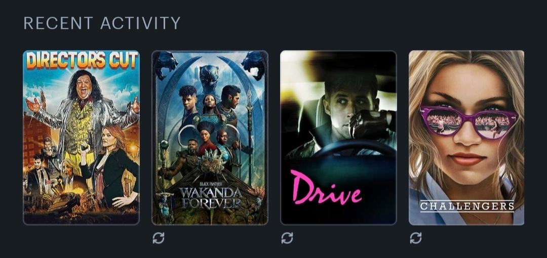The height and width of the screenshot is (258, 547).
Task: Open the Drive movie poster
Action: click(x=338, y=138)
